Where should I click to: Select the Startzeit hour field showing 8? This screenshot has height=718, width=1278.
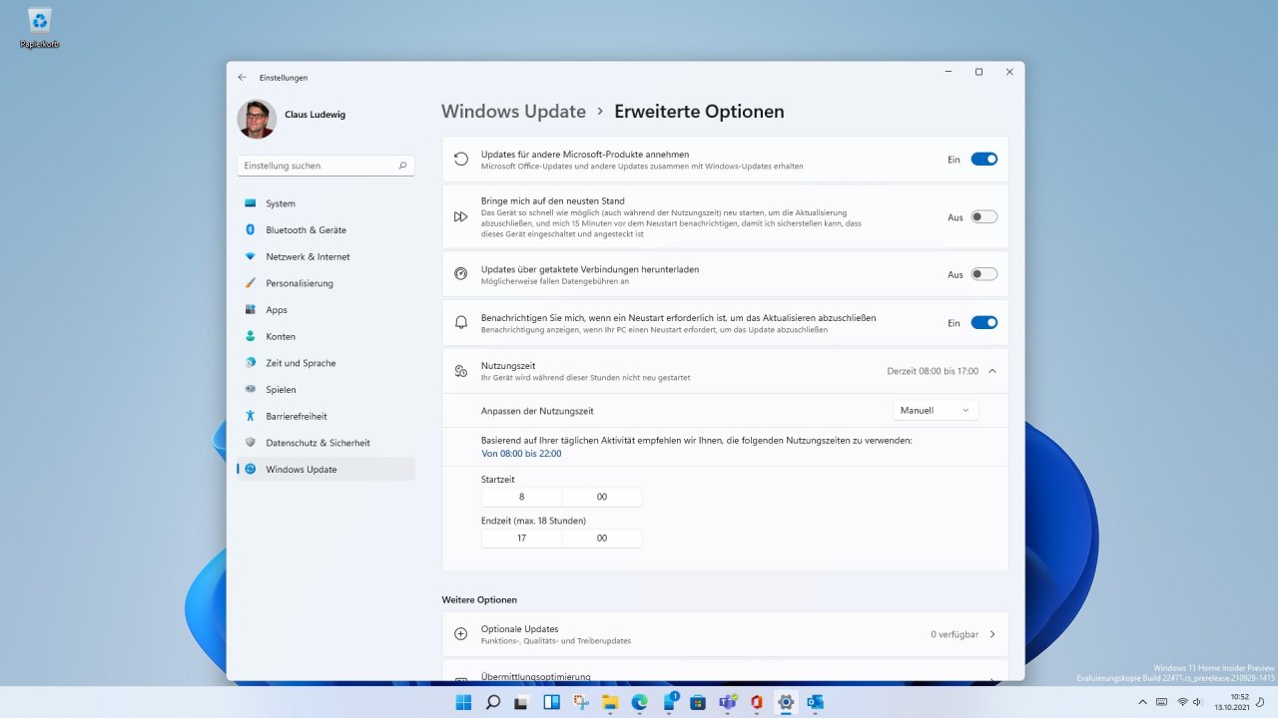[x=521, y=497]
